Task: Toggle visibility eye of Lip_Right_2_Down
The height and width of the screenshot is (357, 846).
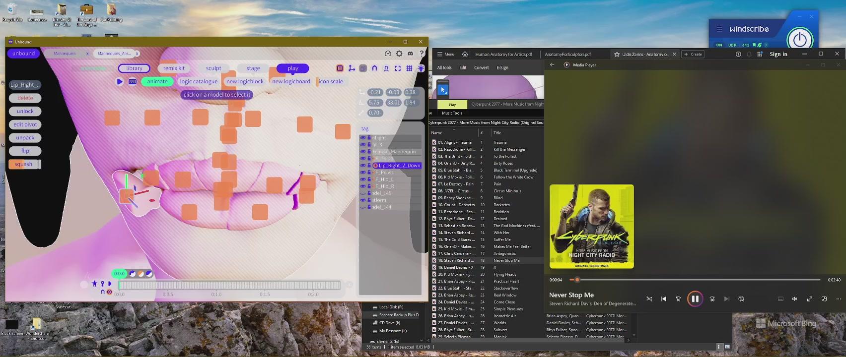Action: [363, 166]
